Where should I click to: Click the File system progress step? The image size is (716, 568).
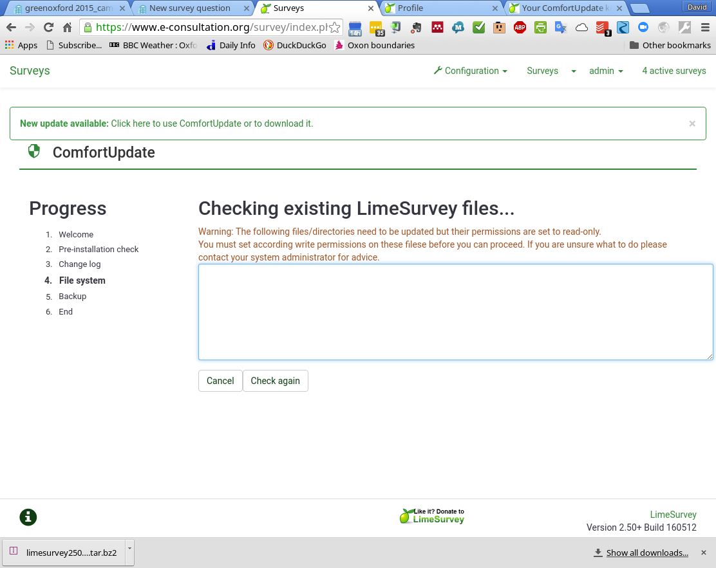click(x=82, y=280)
